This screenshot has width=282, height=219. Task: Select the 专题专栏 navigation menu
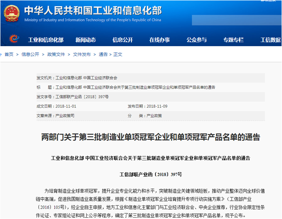pos(233,40)
